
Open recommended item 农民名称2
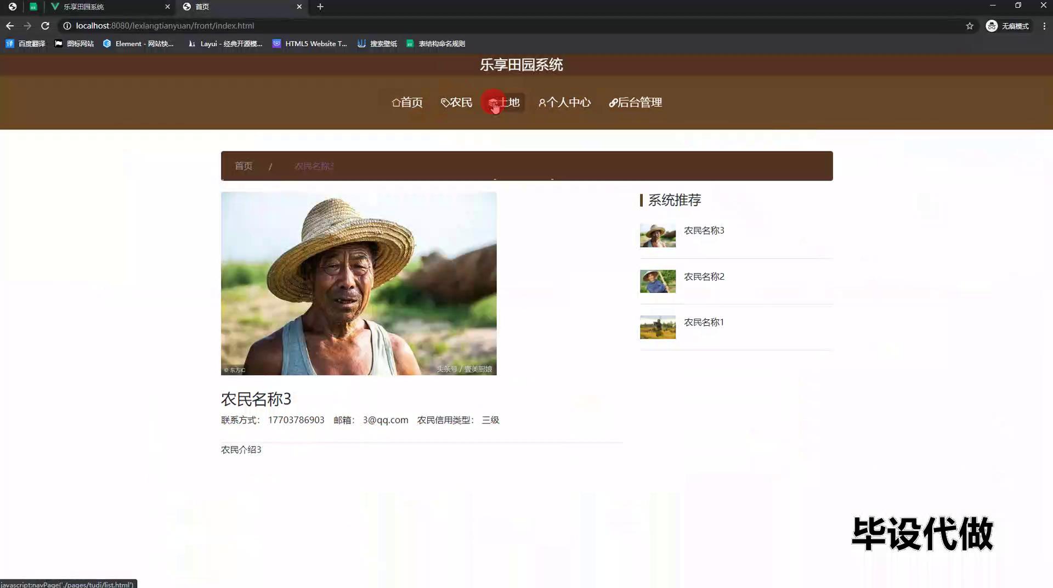[704, 276]
